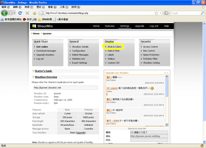Open the Features nav tab
The image size is (206, 148).
pos(110,26)
